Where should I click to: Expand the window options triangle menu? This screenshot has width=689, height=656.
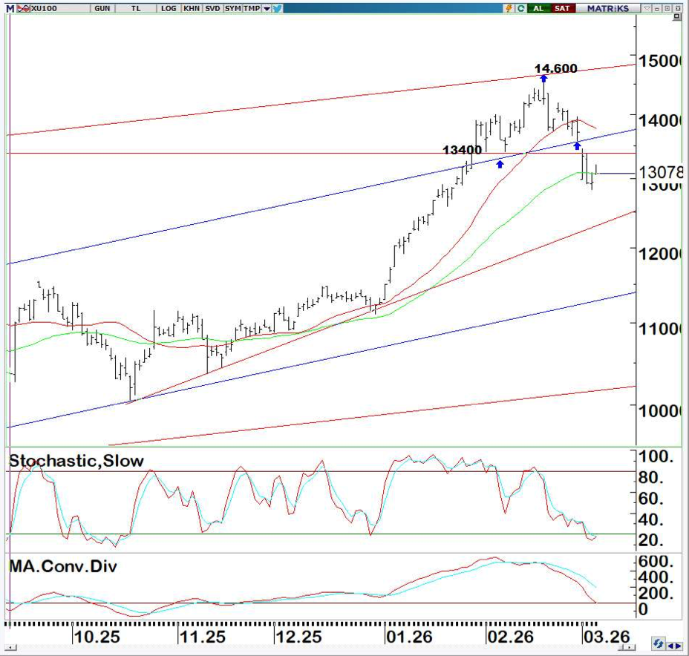click(647, 8)
